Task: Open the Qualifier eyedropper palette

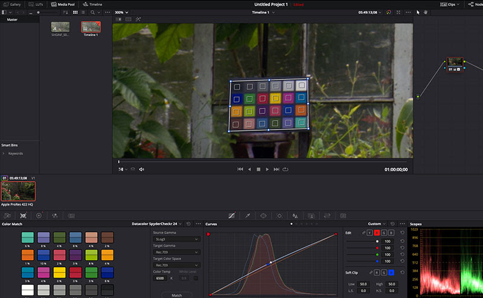Action: [248, 216]
